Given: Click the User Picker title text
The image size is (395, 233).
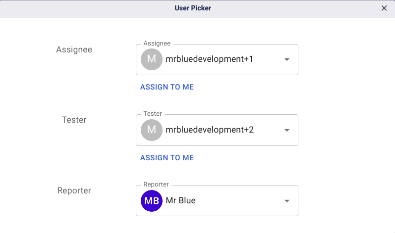Looking at the screenshot, I should tap(193, 8).
